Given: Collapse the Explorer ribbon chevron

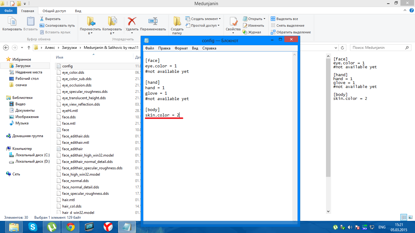Looking at the screenshot, I should tap(404, 11).
